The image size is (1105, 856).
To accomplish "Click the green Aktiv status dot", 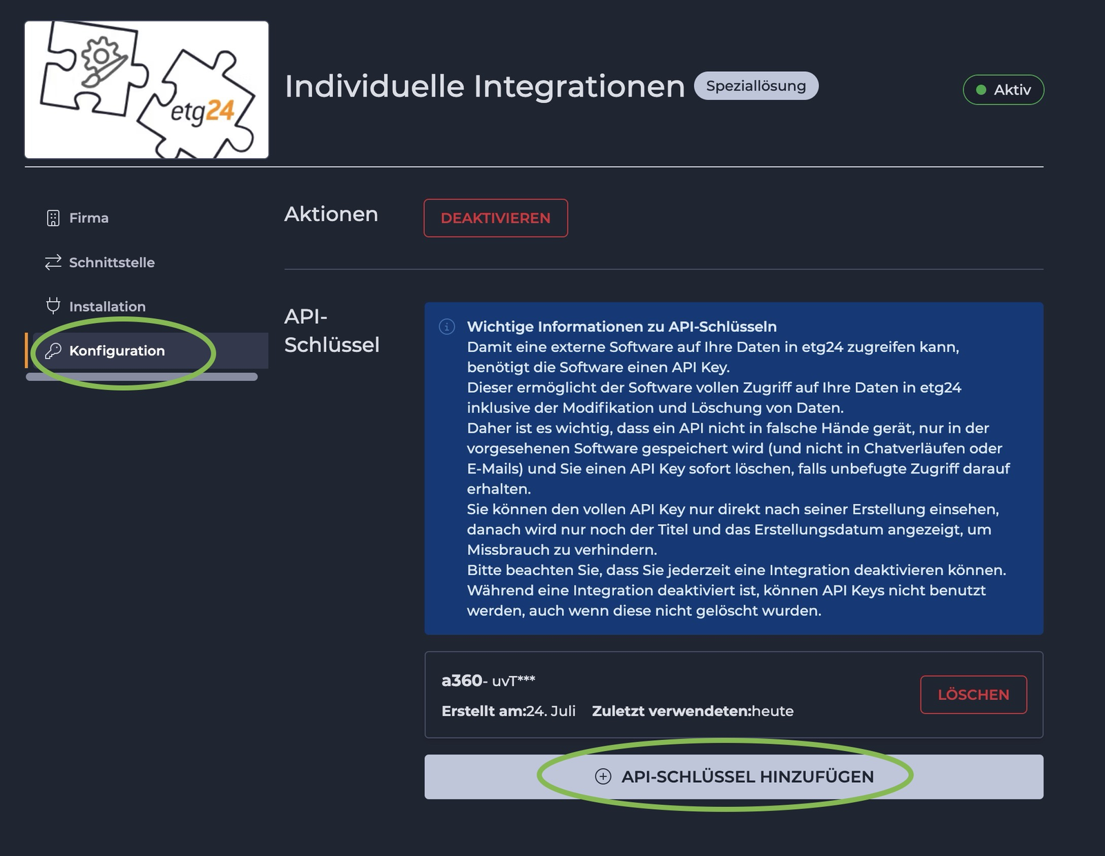I will (981, 90).
